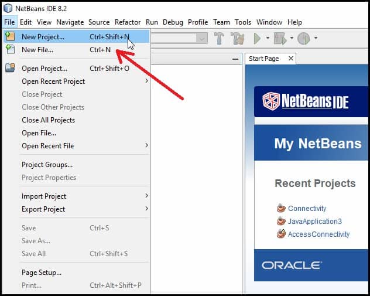Open the Debug Project dropdown arrow
Viewport: 370px width, 296px height.
point(292,38)
